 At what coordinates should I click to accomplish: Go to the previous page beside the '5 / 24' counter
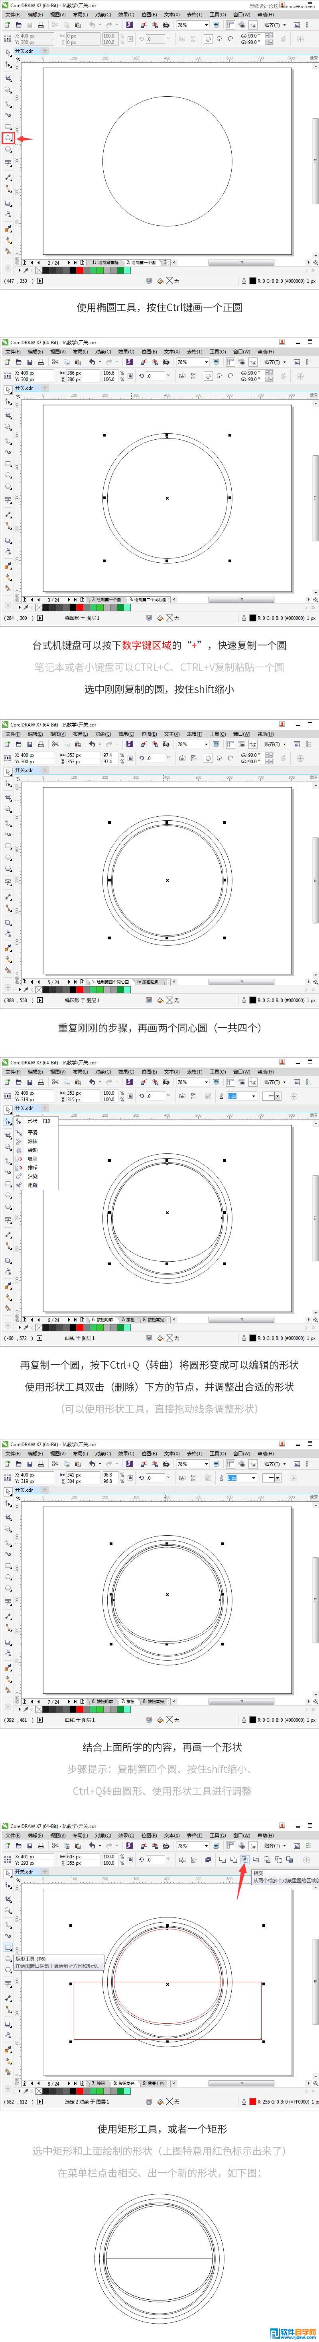click(x=39, y=982)
